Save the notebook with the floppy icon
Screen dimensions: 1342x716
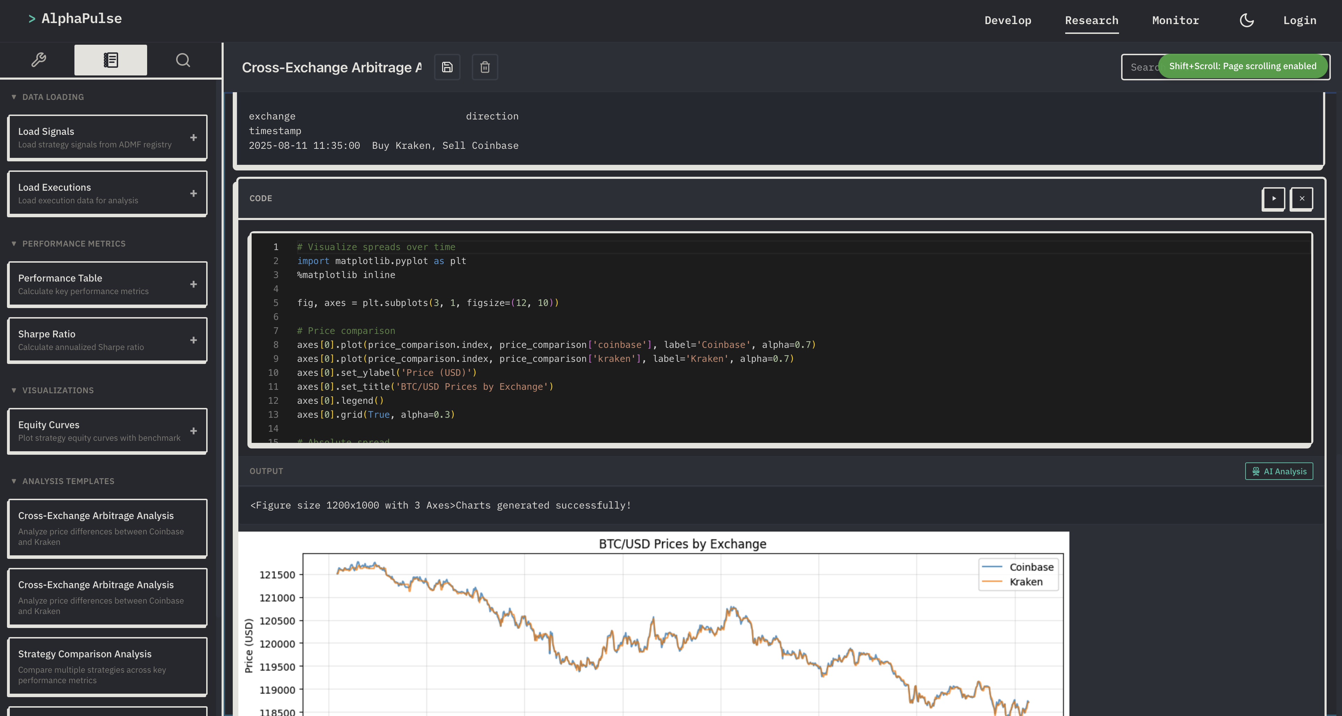(447, 67)
